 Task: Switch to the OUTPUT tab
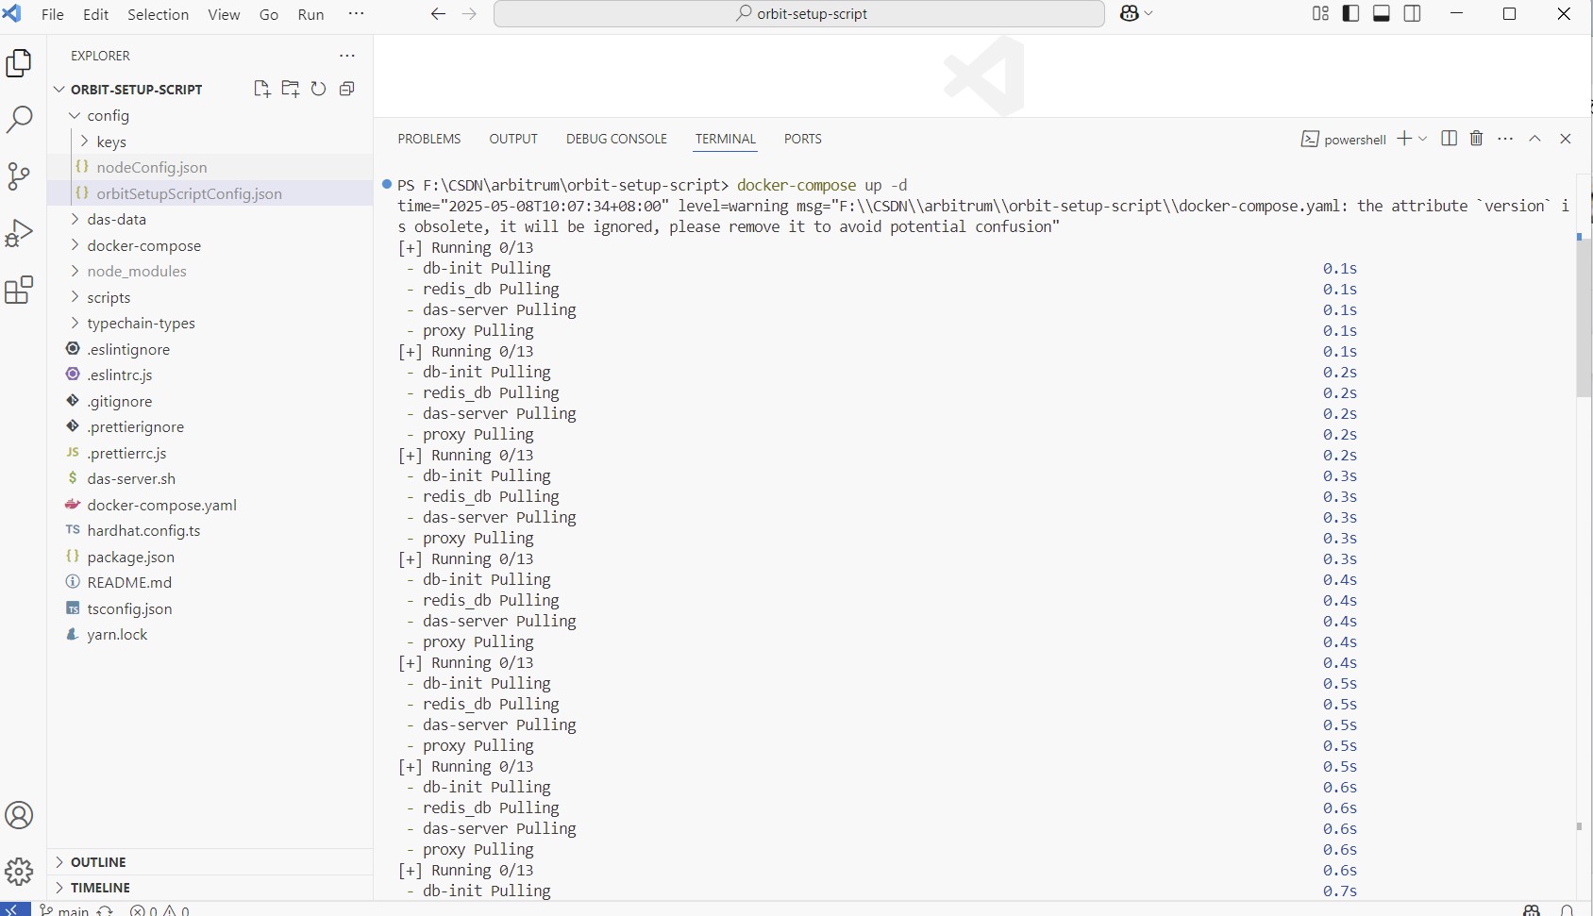[513, 139]
